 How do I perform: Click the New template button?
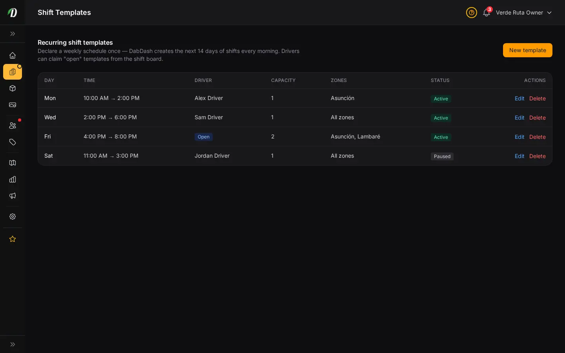click(528, 50)
